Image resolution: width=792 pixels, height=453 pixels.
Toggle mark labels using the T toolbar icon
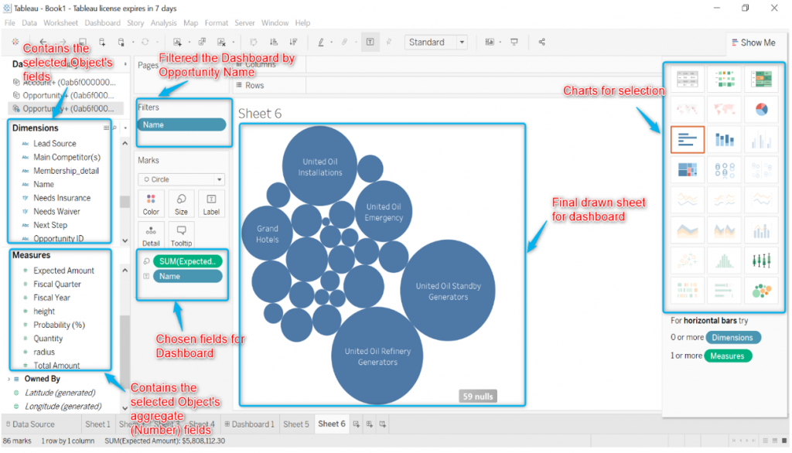coord(369,42)
